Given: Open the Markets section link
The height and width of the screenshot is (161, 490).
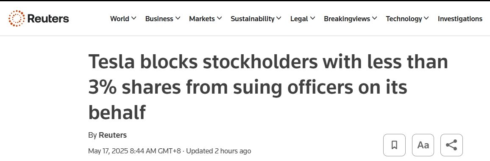Looking at the screenshot, I should [202, 19].
